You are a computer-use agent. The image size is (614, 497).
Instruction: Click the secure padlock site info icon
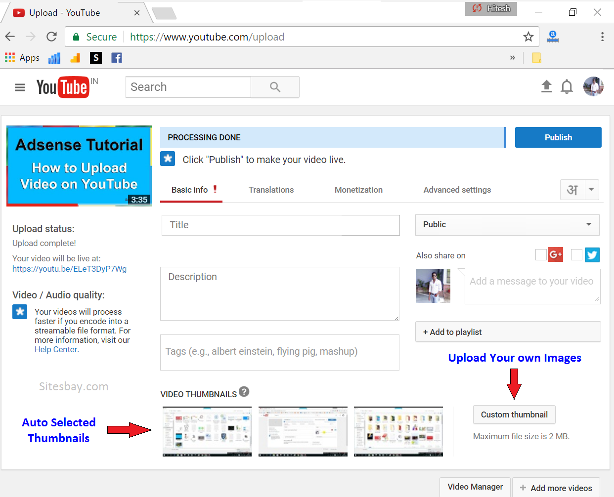click(x=76, y=37)
